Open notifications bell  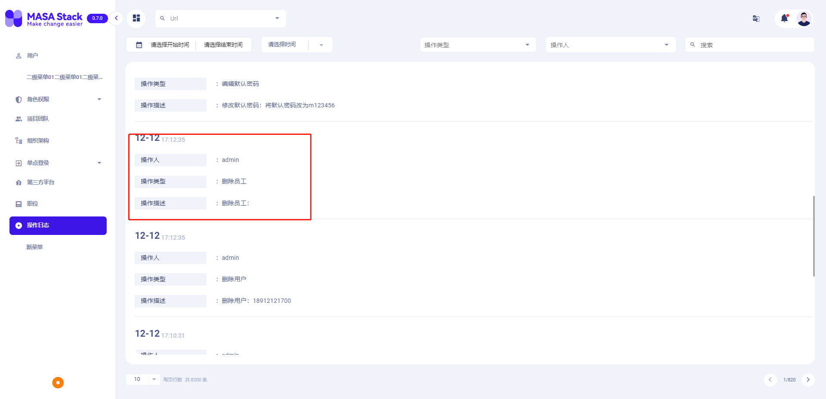pos(785,18)
